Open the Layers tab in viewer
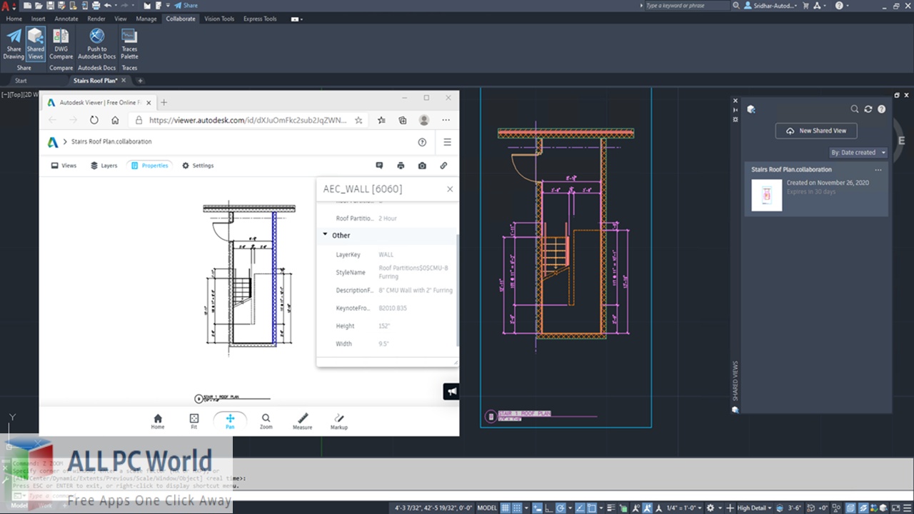 104,166
